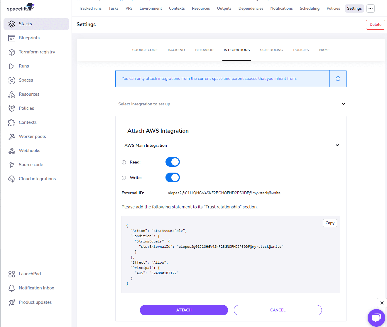Click the info icon in blue banner
387x327 pixels.
(338, 79)
